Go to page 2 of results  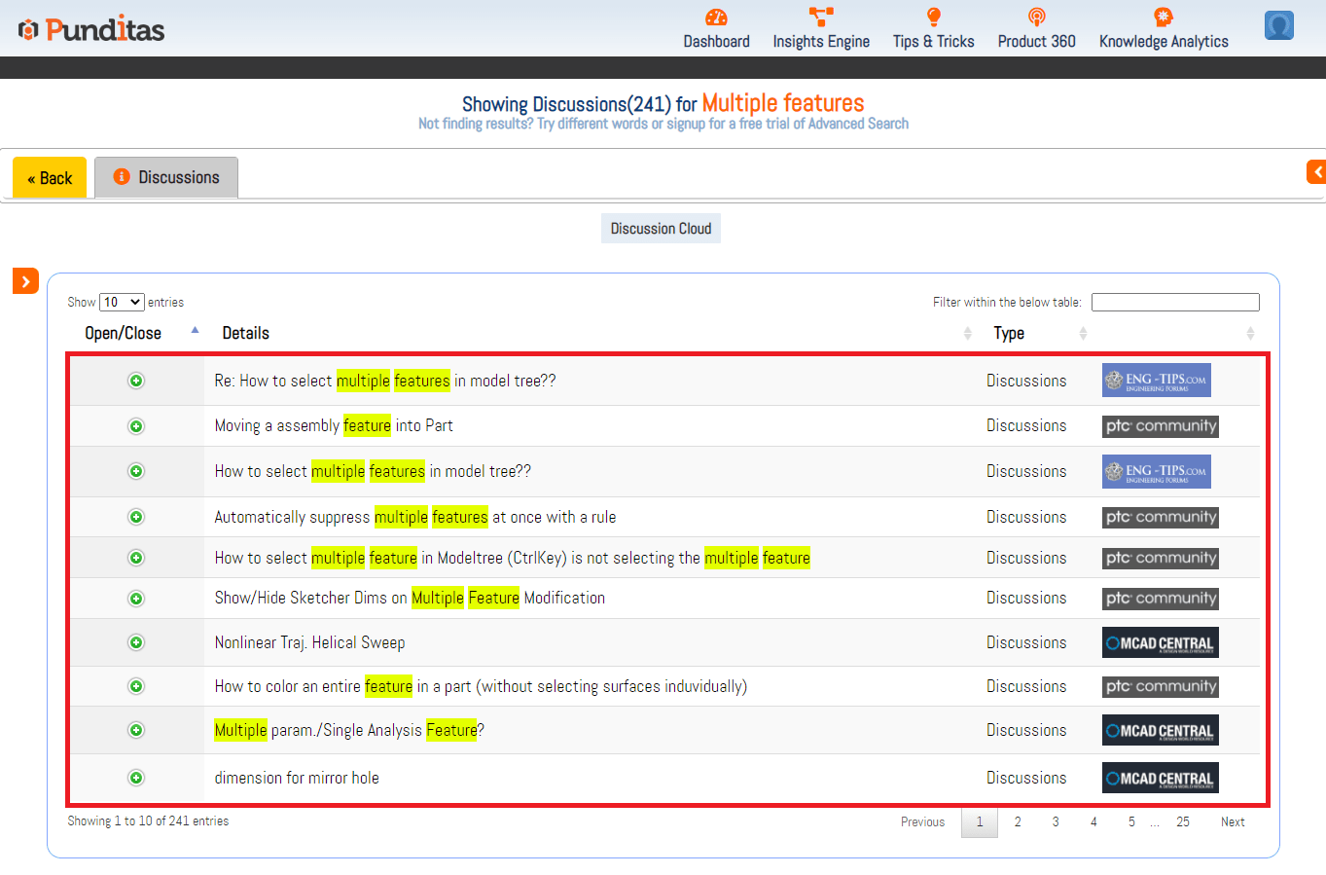1018,822
